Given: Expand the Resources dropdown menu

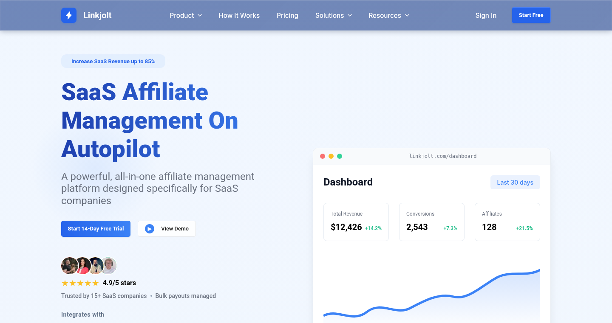Looking at the screenshot, I should [389, 15].
